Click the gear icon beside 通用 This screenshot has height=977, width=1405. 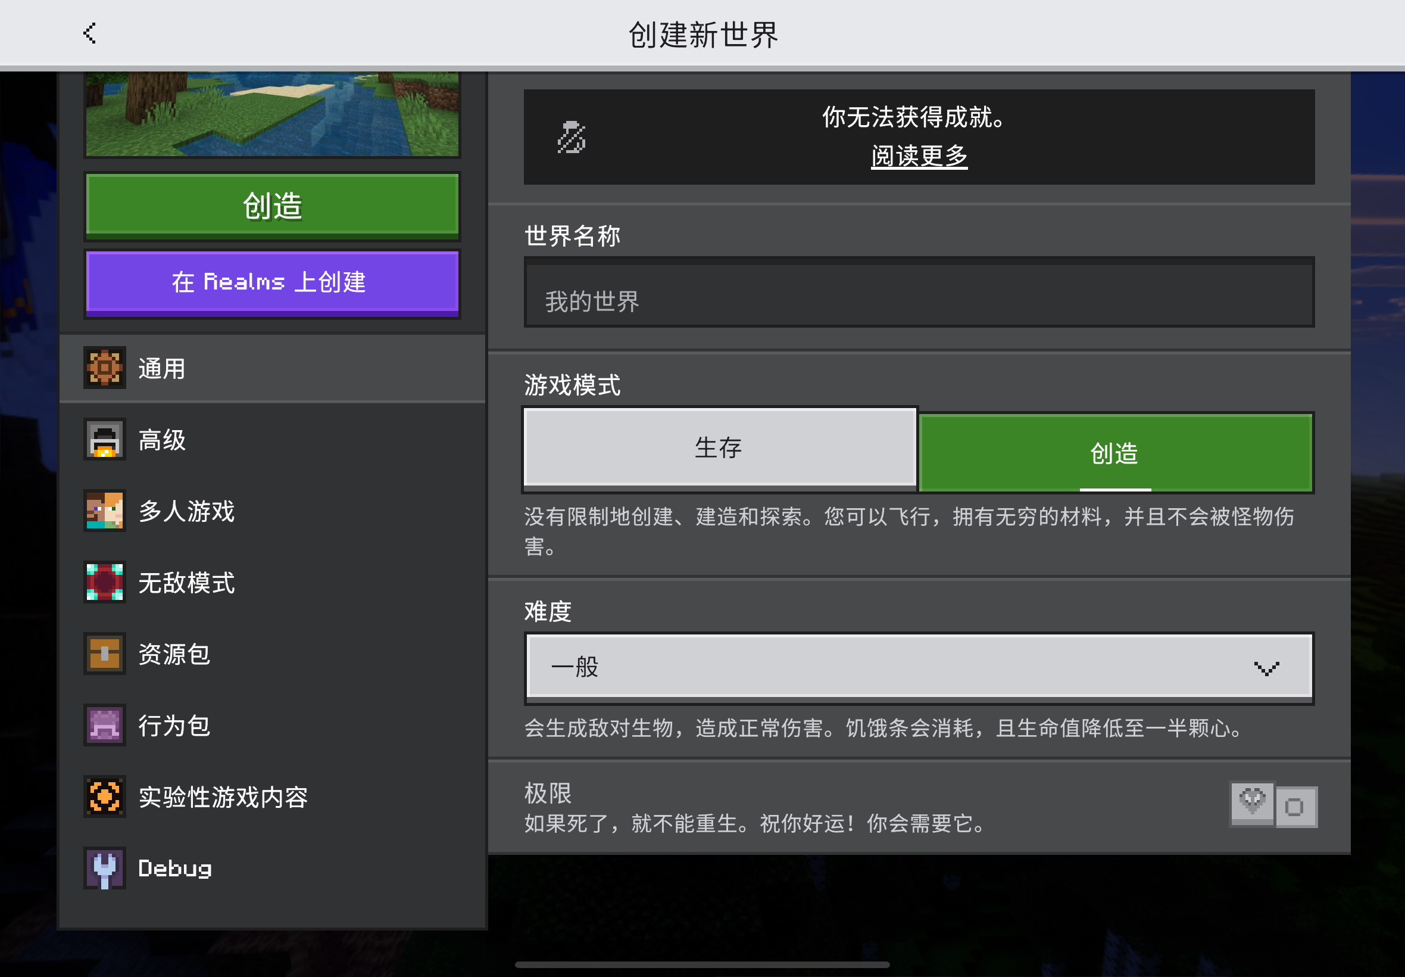coord(105,368)
